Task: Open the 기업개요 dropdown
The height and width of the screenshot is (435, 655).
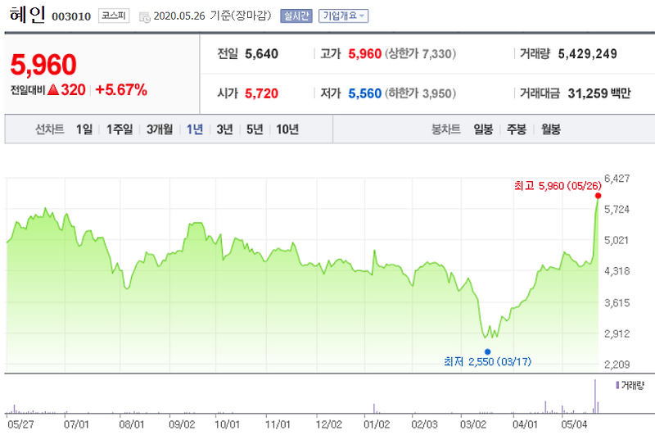Action: coord(343,16)
